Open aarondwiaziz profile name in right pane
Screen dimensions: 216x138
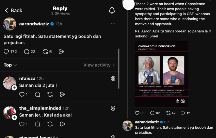147,122
